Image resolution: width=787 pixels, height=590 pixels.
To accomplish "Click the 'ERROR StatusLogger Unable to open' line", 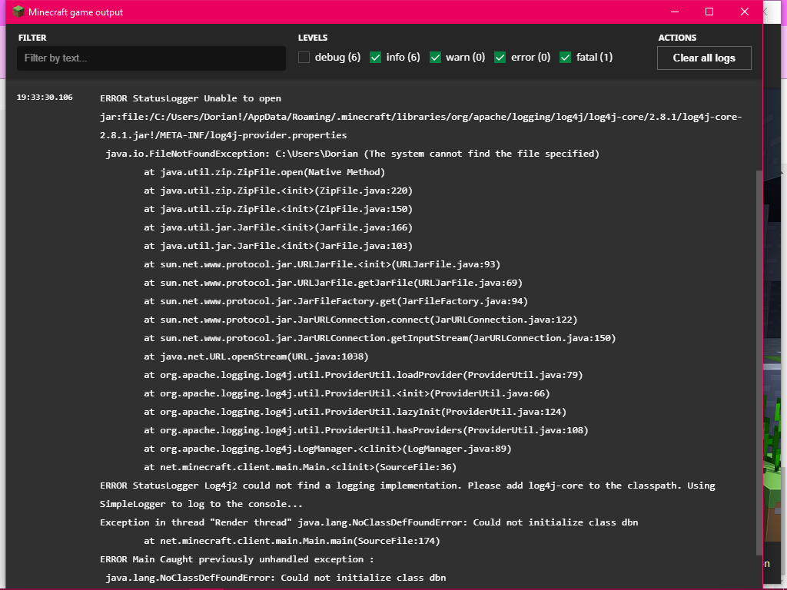I will point(191,98).
